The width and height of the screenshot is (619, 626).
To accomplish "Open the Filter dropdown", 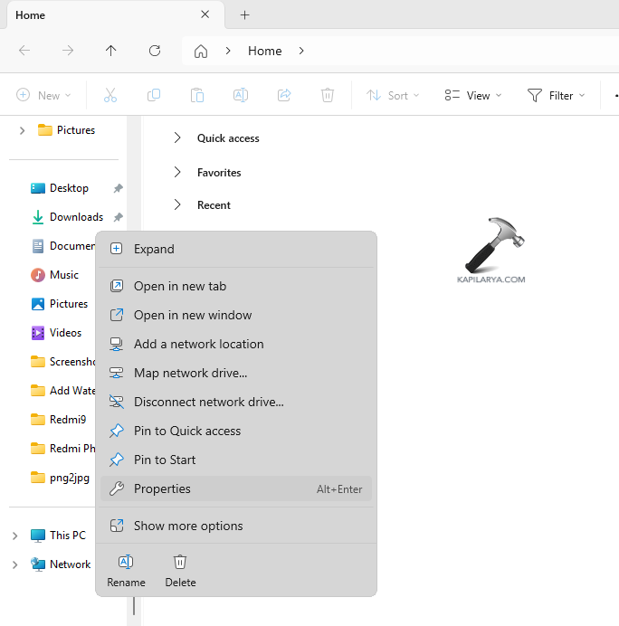I will (x=556, y=95).
